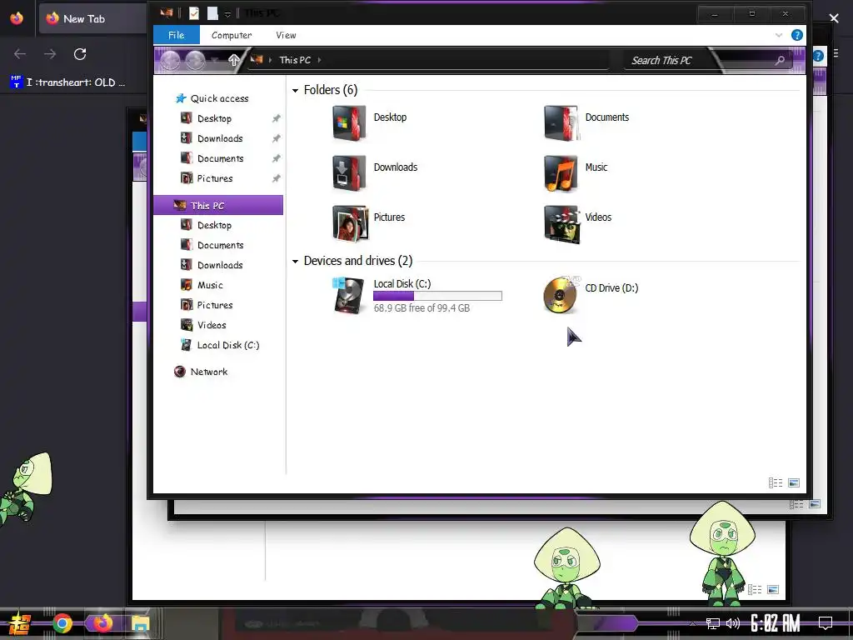Viewport: 853px width, 640px height.
Task: Open Videos in the navigation pane
Action: (x=212, y=325)
